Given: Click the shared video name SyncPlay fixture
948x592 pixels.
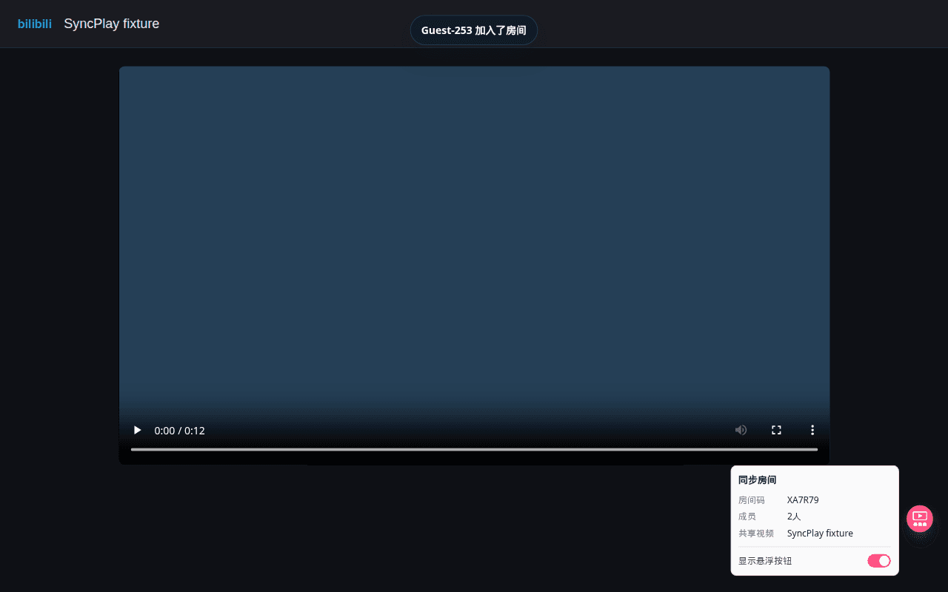Looking at the screenshot, I should point(820,533).
